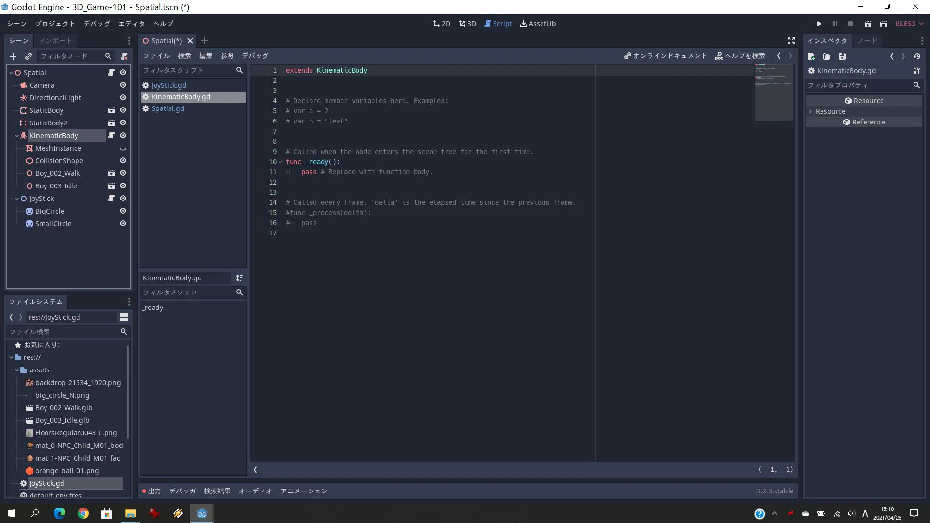Open scene icon beside Boy_002_Walk node
The image size is (930, 523).
tap(111, 173)
